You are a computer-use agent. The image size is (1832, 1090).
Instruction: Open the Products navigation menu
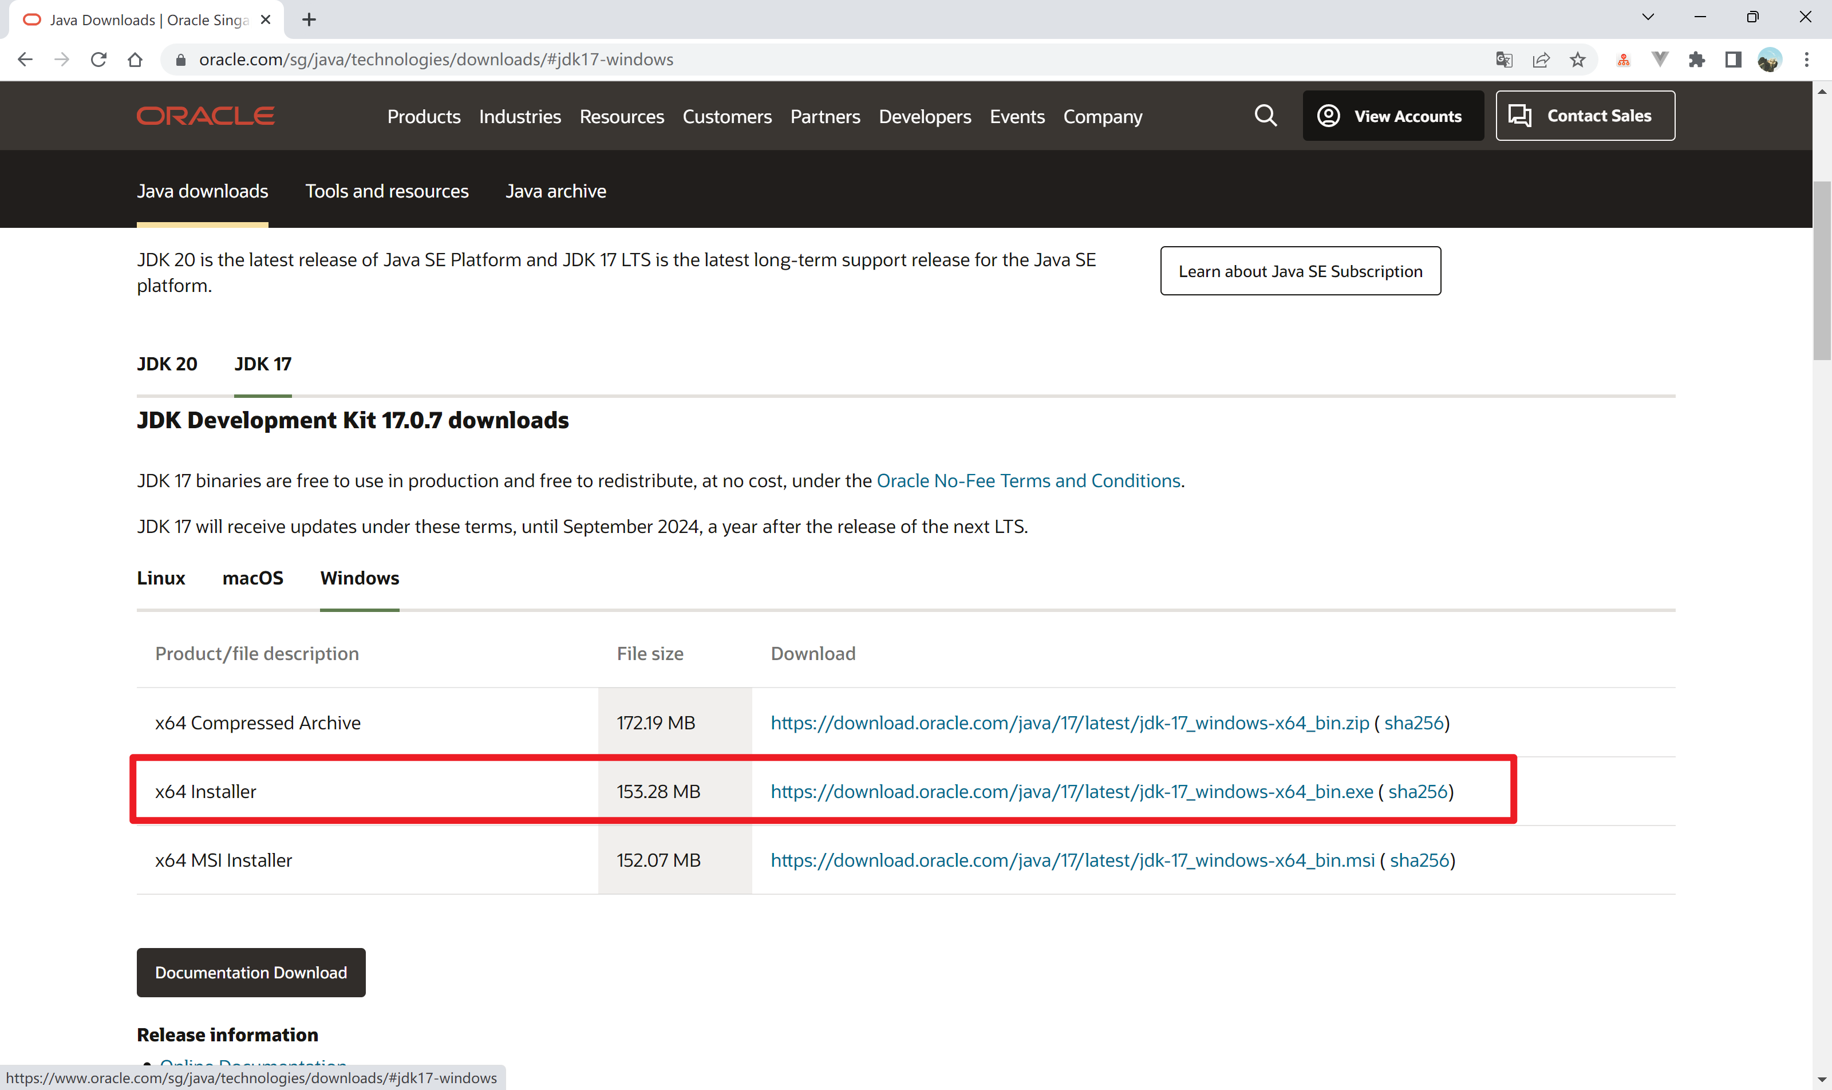click(x=424, y=117)
